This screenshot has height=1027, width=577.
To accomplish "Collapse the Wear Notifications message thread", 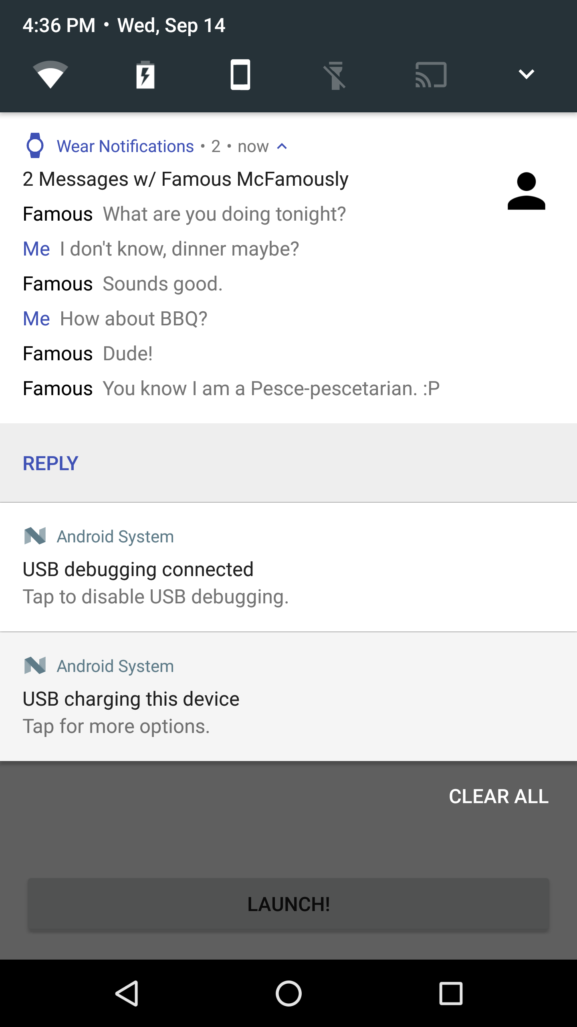I will pyautogui.click(x=282, y=146).
